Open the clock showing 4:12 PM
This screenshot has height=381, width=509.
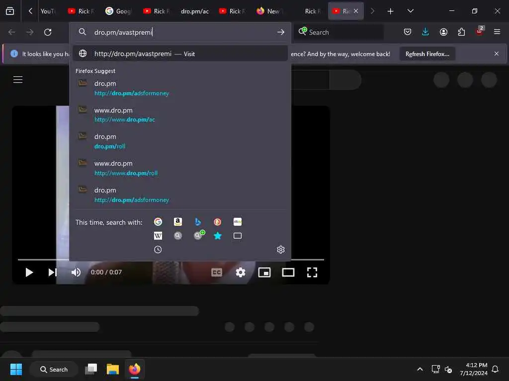pos(474,369)
